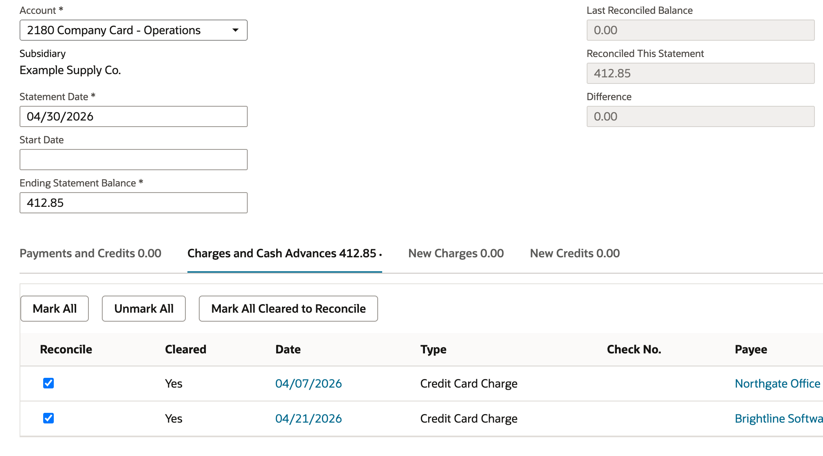Click the Date column header
This screenshot has height=456, width=823.
(288, 349)
